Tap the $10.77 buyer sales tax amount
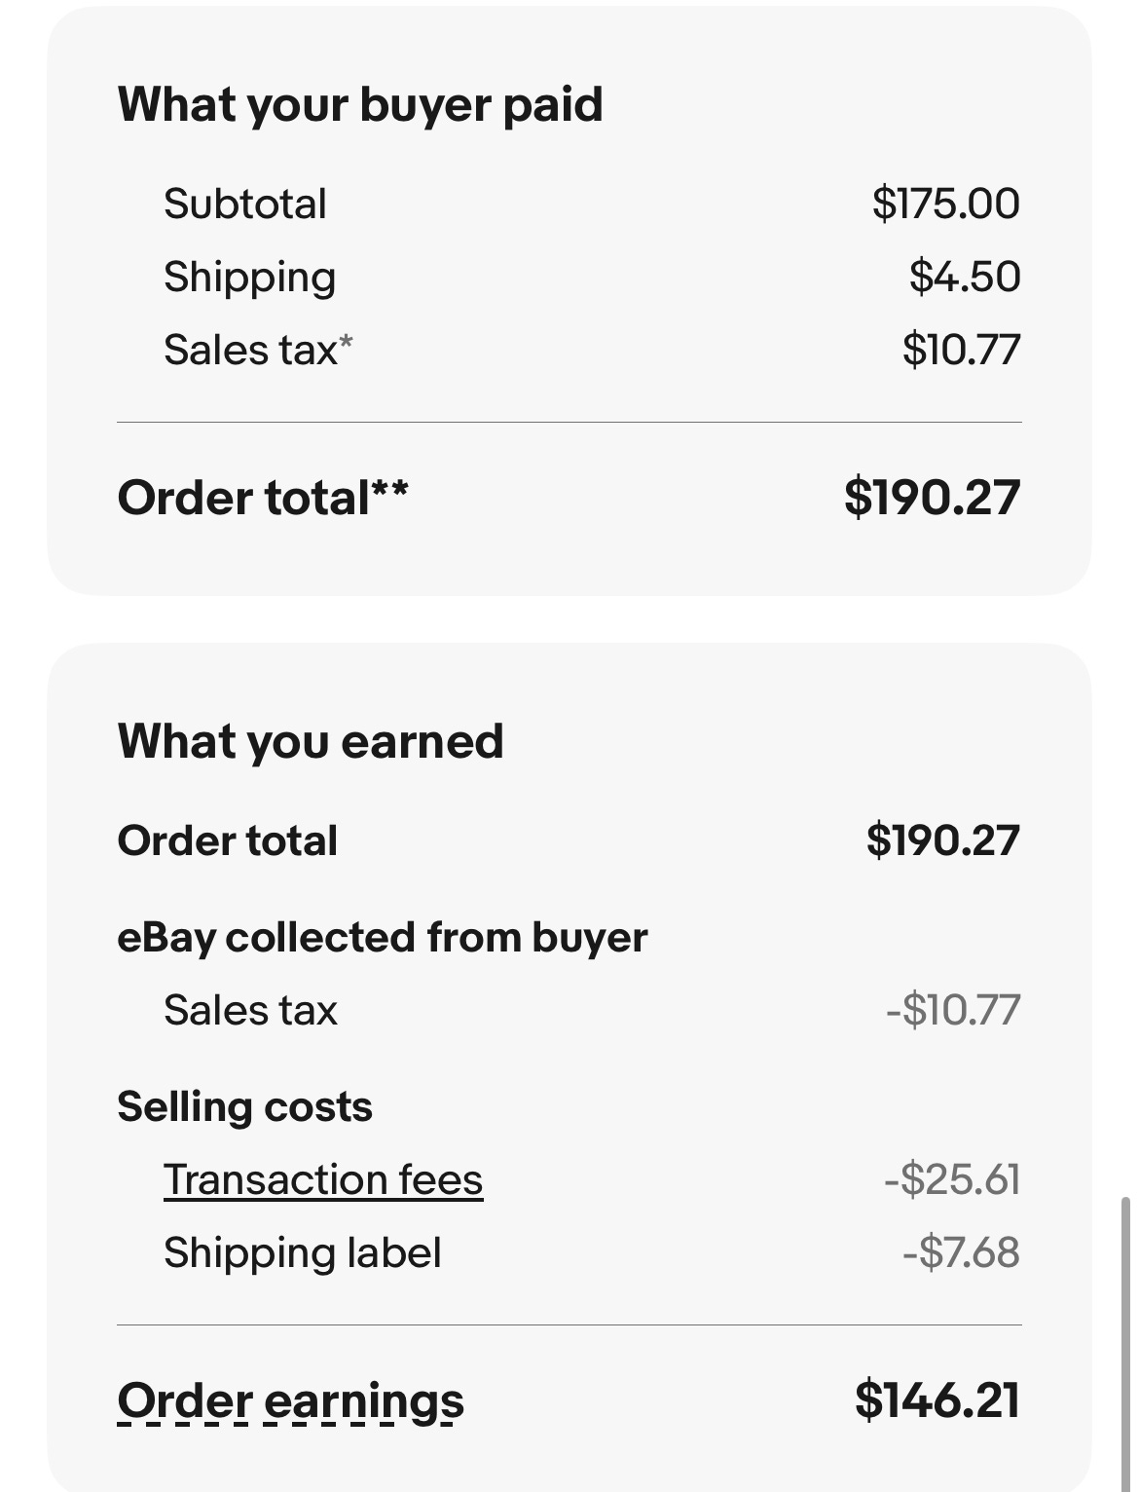The width and height of the screenshot is (1139, 1492). [x=961, y=350]
